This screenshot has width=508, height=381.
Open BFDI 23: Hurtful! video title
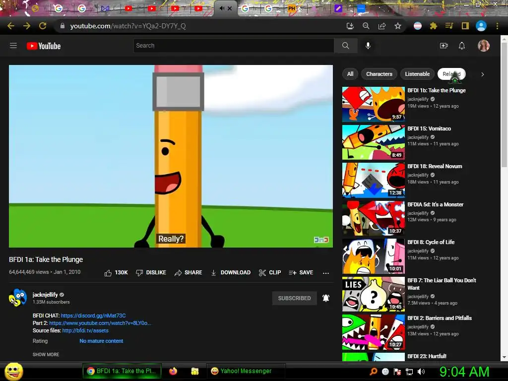427,356
